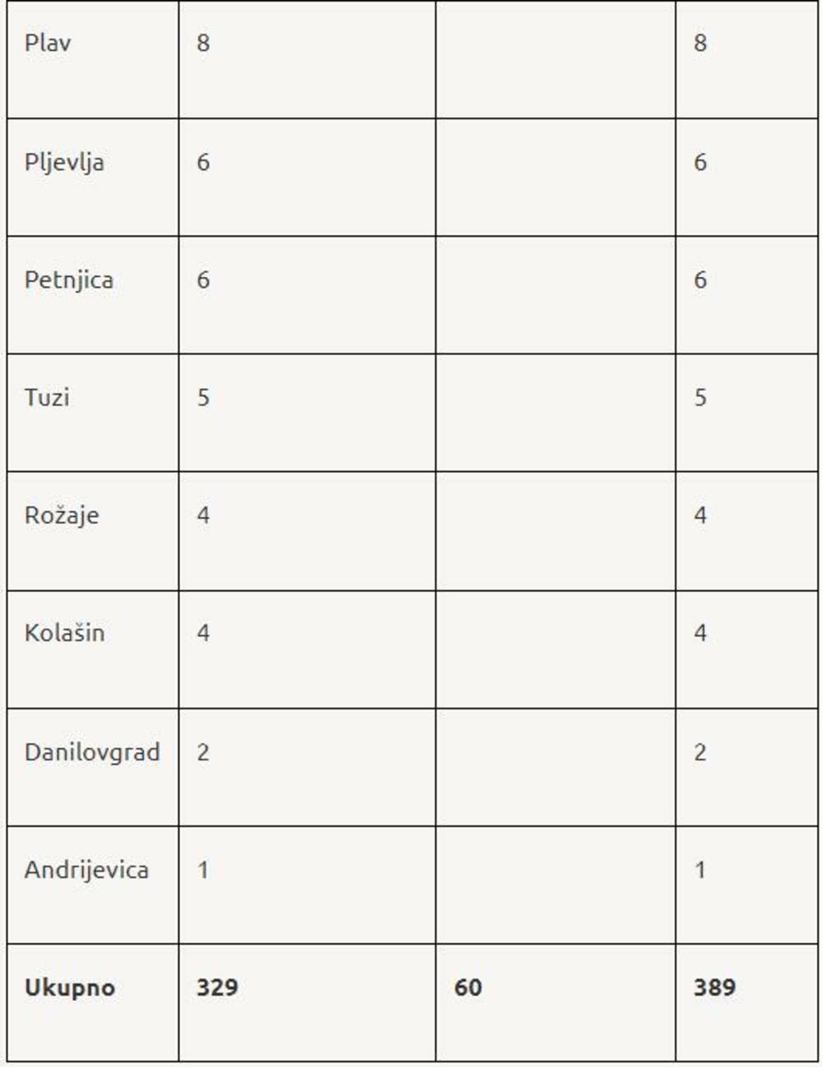This screenshot has width=822, height=1067.
Task: Click the empty third-column cell in Kolašin row
Action: coord(555,649)
